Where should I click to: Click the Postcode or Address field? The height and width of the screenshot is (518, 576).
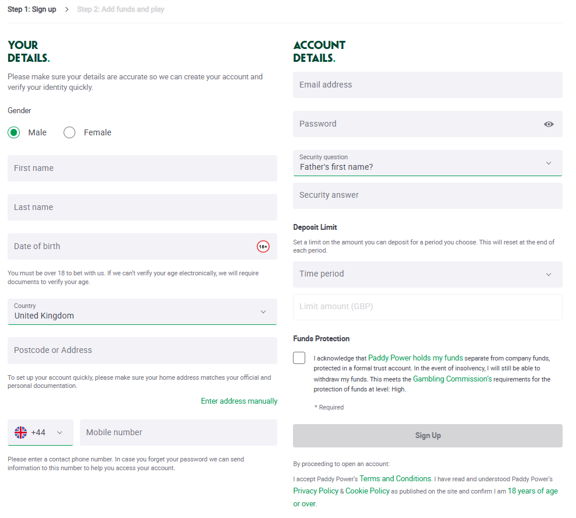click(142, 351)
